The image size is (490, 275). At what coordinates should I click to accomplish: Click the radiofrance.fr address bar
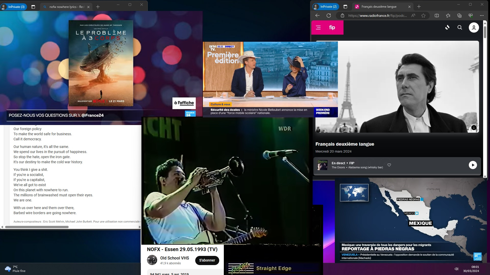(377, 16)
